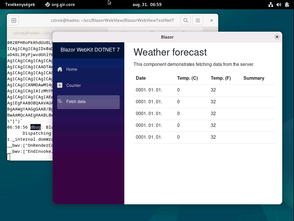The width and height of the screenshot is (294, 221).
Task: Click the Date column header
Action: tap(140, 78)
